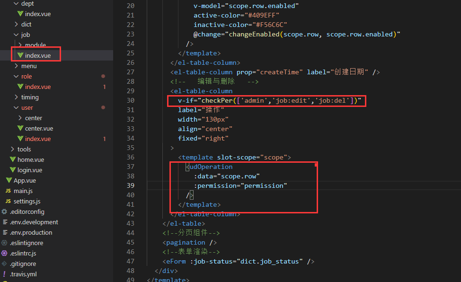
Task: Expand the module folder under job
Action: pos(20,45)
